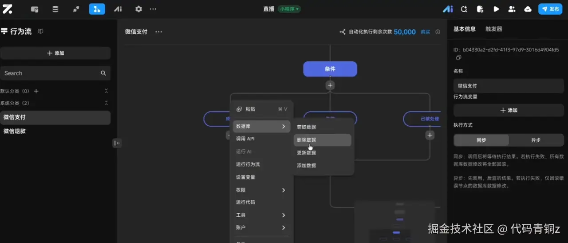Add a 行为流变量 with 添加 button
The width and height of the screenshot is (568, 243).
[x=509, y=110]
